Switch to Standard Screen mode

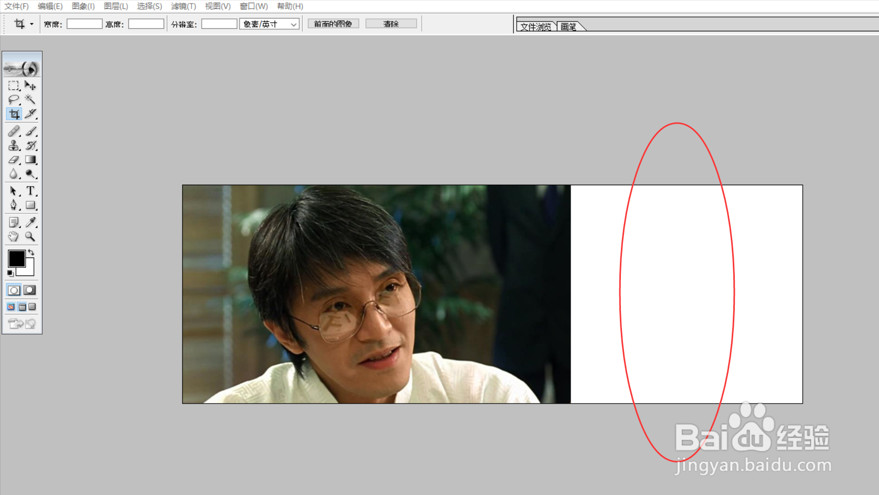(x=11, y=307)
